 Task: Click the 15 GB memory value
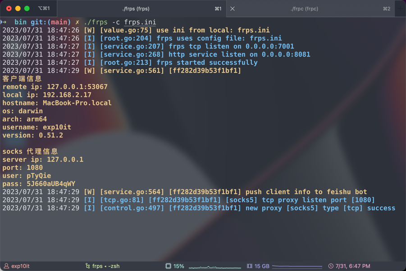click(262, 266)
